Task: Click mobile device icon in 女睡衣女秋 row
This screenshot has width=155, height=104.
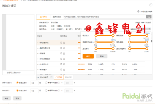Action: [x=61, y=64]
